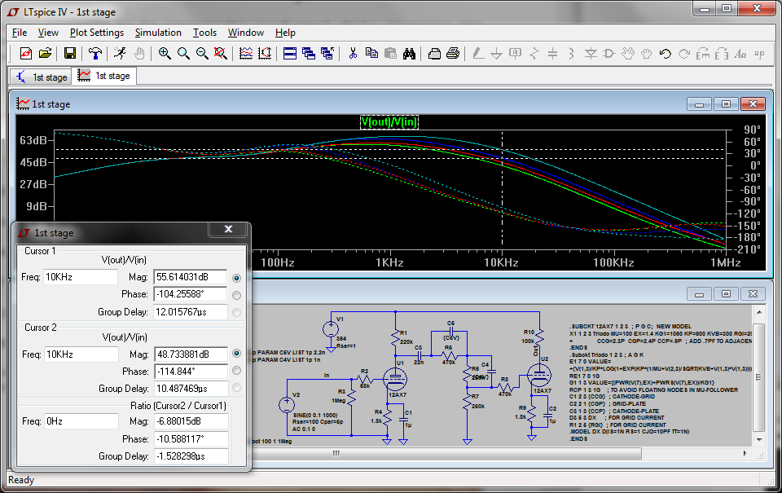Select Cursor 2 Phase radio button
Image resolution: width=782 pixels, height=493 pixels.
[237, 372]
